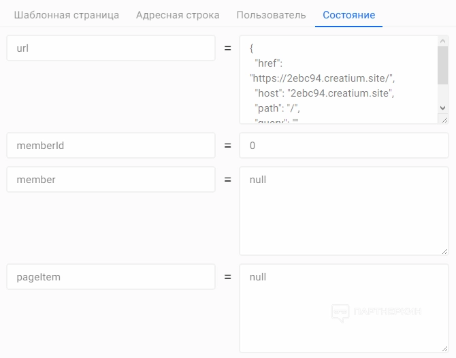Click the host line in url JSON
This screenshot has width=456, height=358.
tap(324, 93)
